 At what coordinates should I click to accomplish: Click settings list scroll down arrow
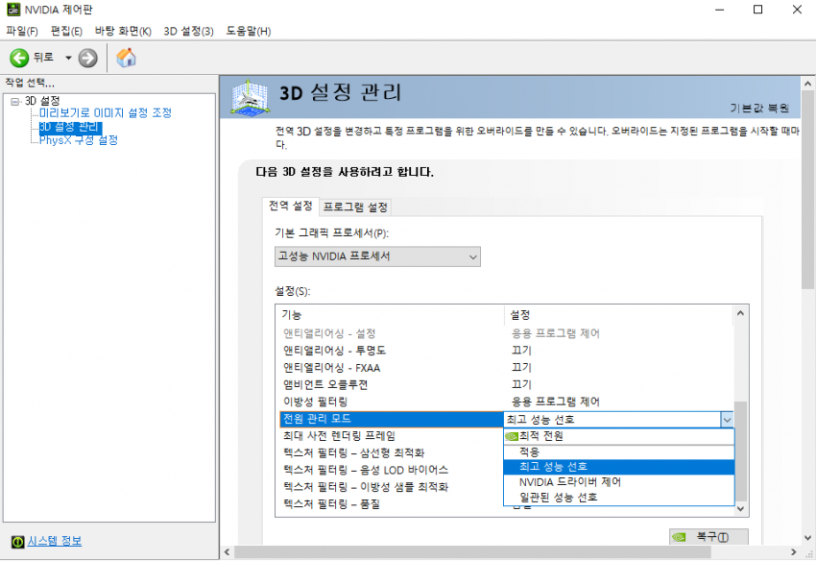point(740,509)
